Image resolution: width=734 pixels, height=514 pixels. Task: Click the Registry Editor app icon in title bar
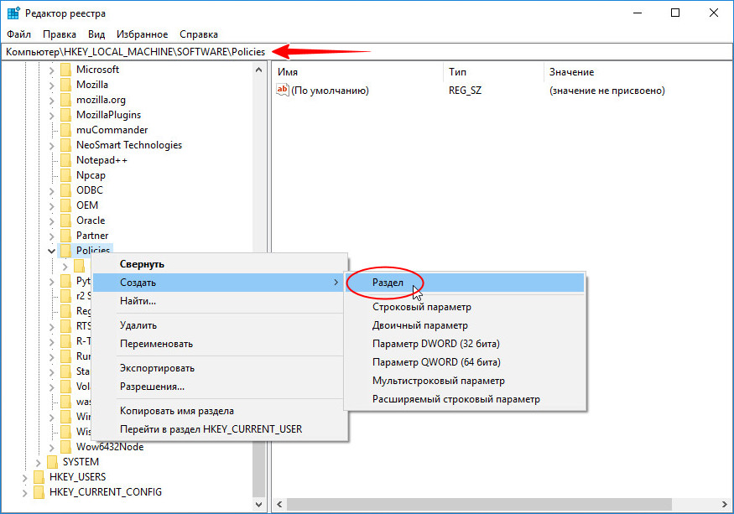tap(13, 13)
